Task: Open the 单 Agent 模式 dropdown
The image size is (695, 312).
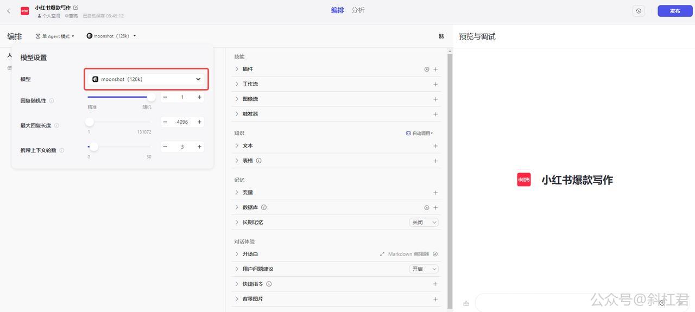Action: coord(55,36)
